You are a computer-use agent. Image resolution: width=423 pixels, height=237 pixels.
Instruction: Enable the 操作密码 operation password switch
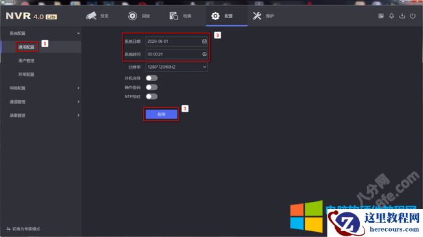pos(152,87)
